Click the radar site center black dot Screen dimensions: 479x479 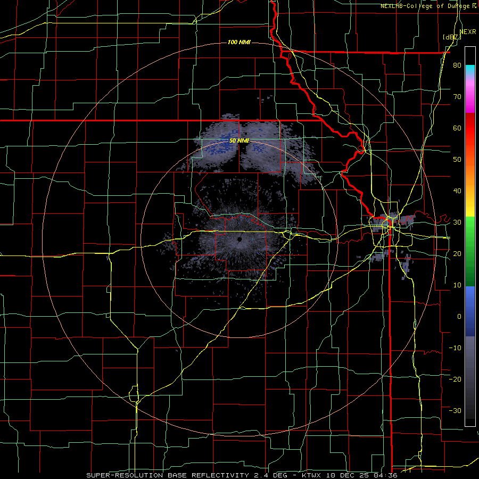240,239
